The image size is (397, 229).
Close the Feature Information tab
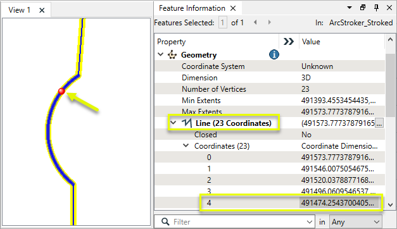233,8
